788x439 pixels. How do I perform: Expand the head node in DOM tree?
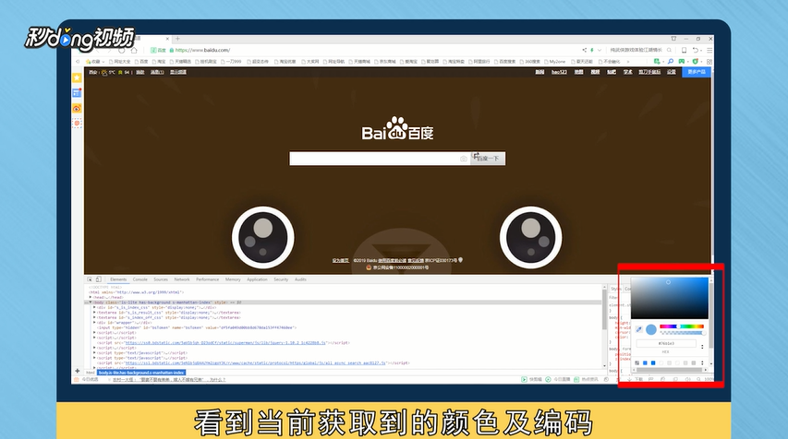coord(90,297)
